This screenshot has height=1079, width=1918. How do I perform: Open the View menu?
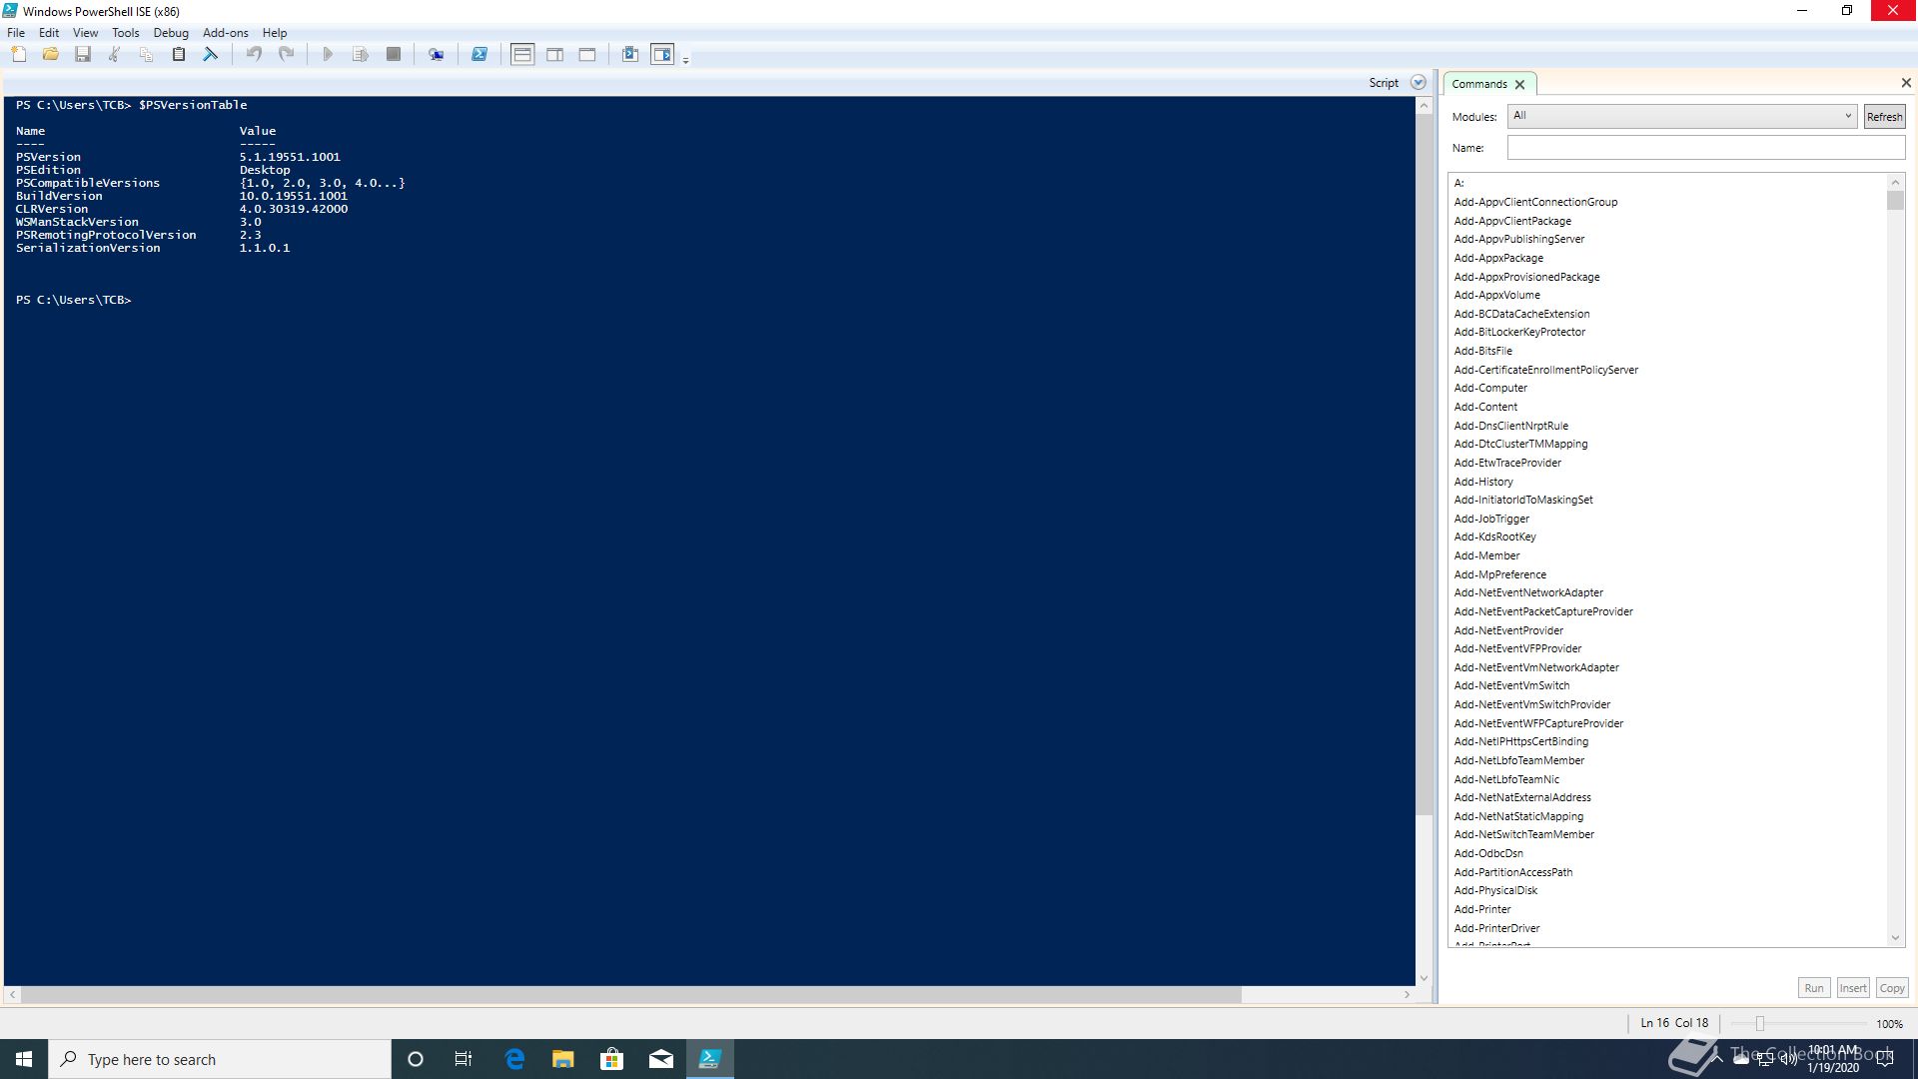(x=86, y=33)
